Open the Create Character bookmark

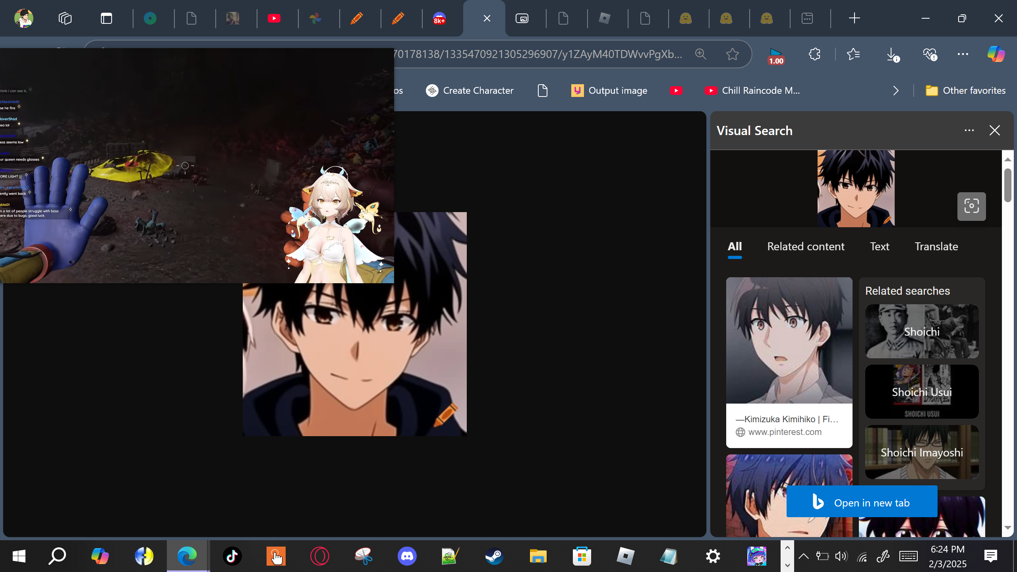[470, 91]
